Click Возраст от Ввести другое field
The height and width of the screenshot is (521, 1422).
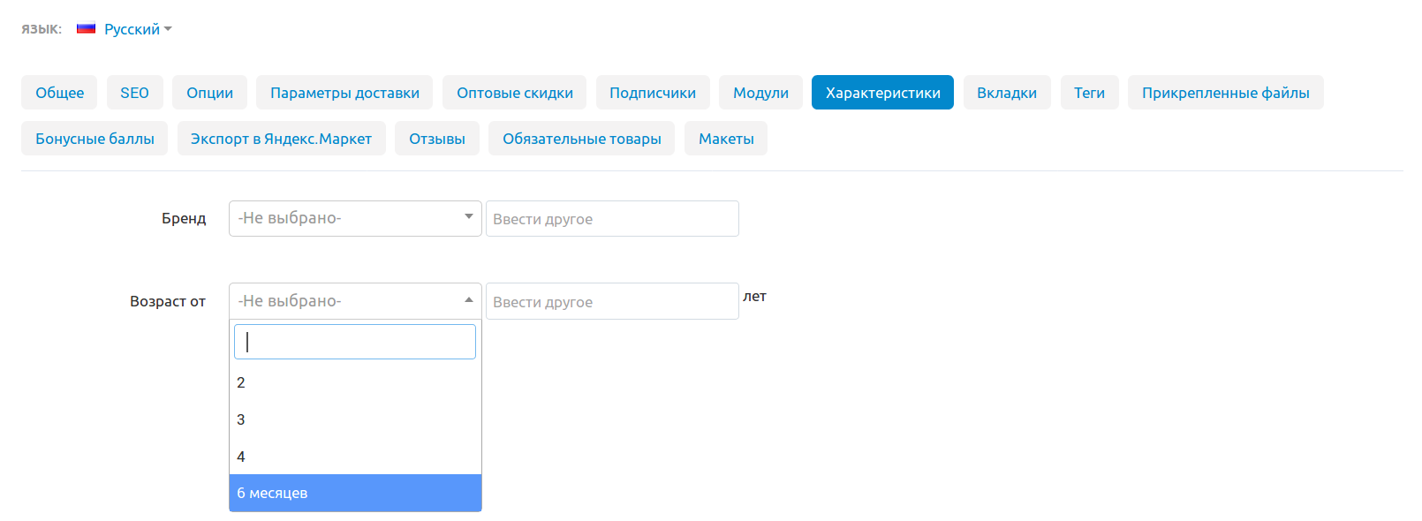coord(612,302)
